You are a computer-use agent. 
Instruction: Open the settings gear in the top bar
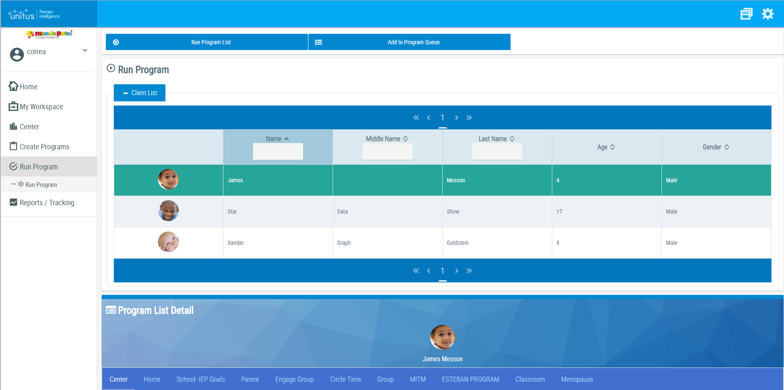tap(768, 14)
